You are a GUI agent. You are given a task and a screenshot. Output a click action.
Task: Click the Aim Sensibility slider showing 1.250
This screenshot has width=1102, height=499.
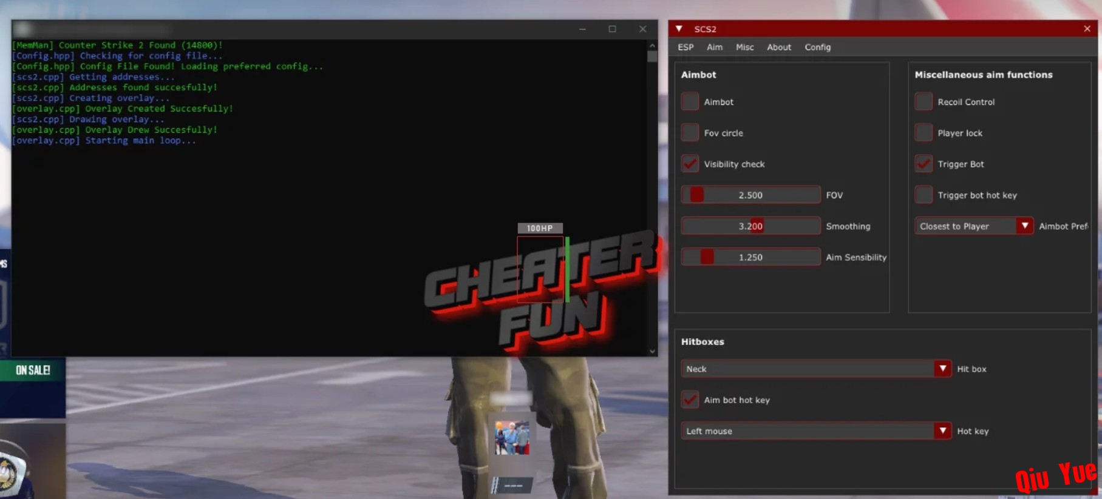point(750,257)
